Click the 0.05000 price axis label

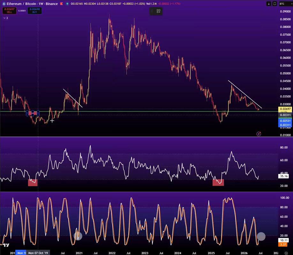[x=285, y=73]
